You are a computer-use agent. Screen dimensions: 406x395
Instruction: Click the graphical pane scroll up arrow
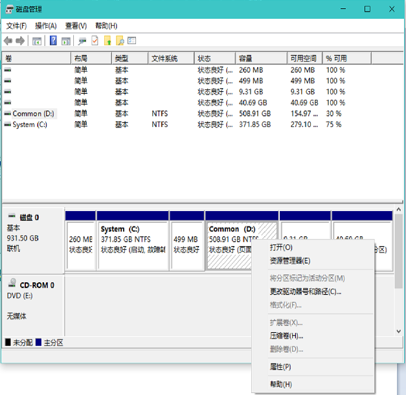(399, 209)
